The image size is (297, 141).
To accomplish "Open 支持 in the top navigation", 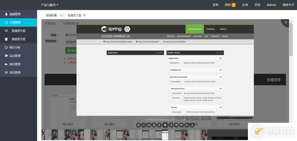I will (257, 5).
